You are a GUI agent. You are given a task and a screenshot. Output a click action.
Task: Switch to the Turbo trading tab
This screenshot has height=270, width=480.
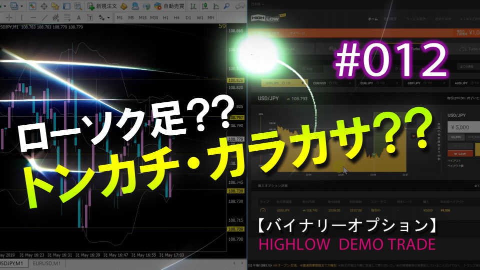(415, 49)
